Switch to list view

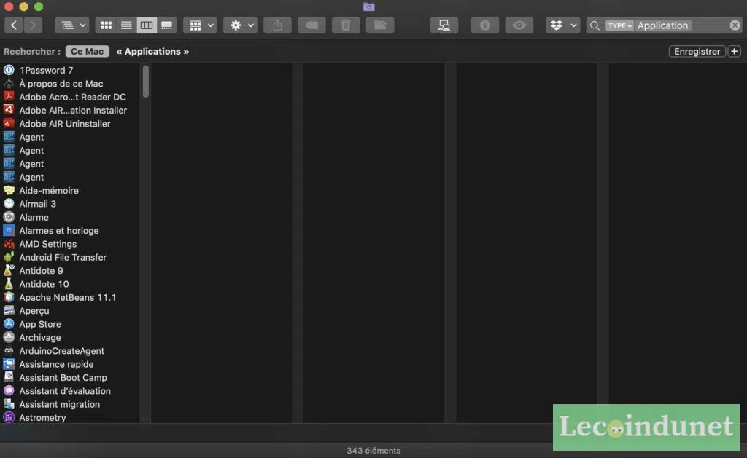click(126, 25)
